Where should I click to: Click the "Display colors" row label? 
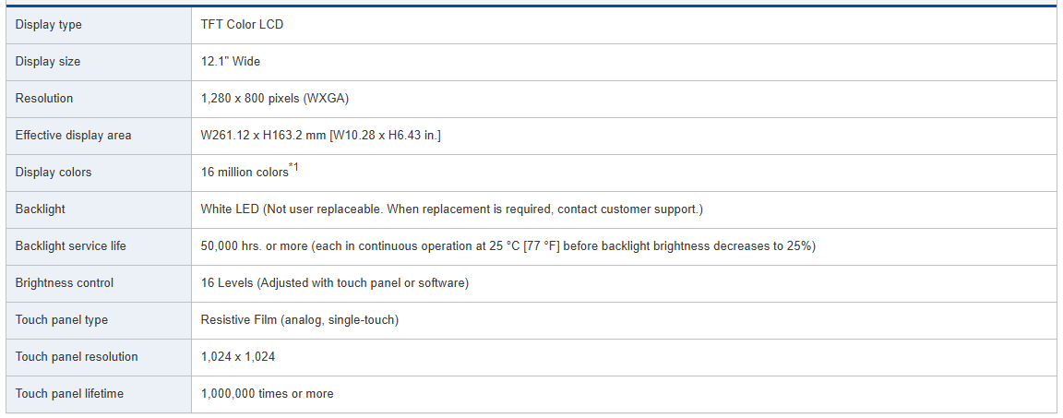(54, 173)
